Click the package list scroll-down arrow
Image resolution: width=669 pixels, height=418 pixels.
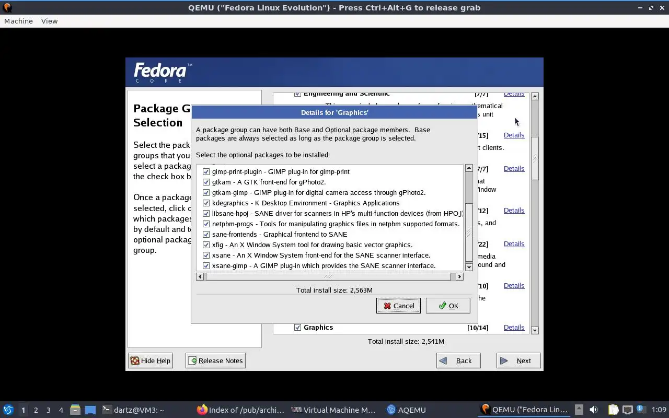pos(469,267)
